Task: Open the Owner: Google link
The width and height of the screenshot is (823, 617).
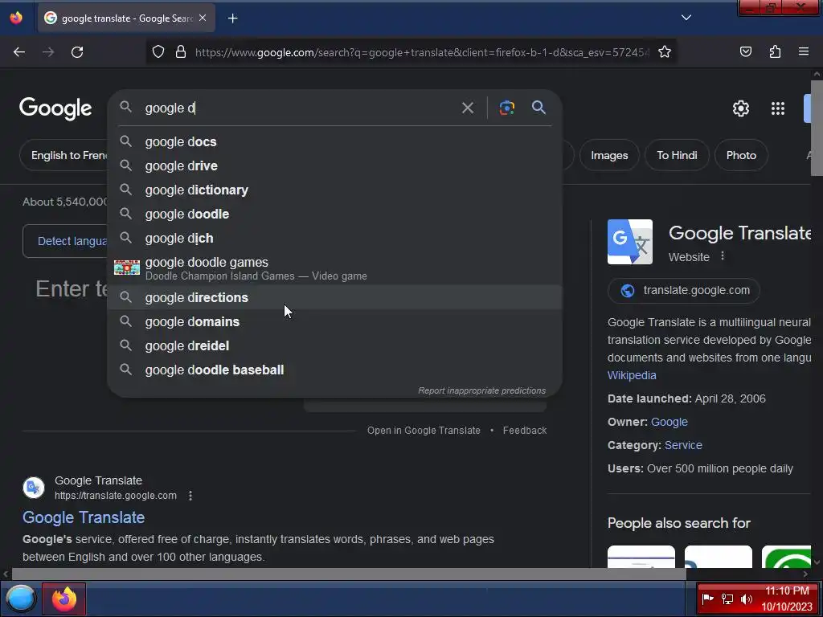Action: pyautogui.click(x=669, y=422)
